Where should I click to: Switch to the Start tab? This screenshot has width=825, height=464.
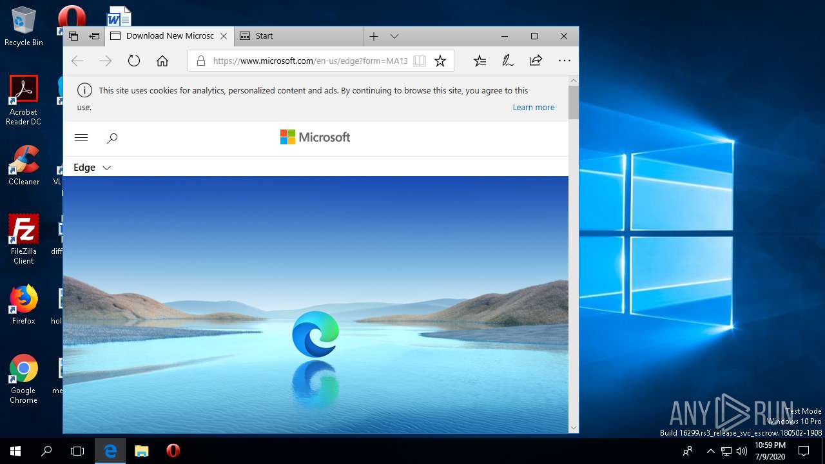click(298, 36)
